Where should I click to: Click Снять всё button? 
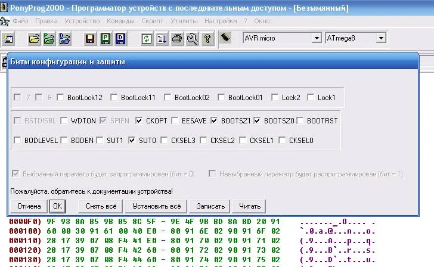click(101, 206)
